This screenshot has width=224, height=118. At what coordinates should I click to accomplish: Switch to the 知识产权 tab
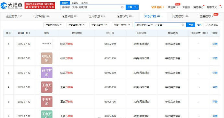153,16
